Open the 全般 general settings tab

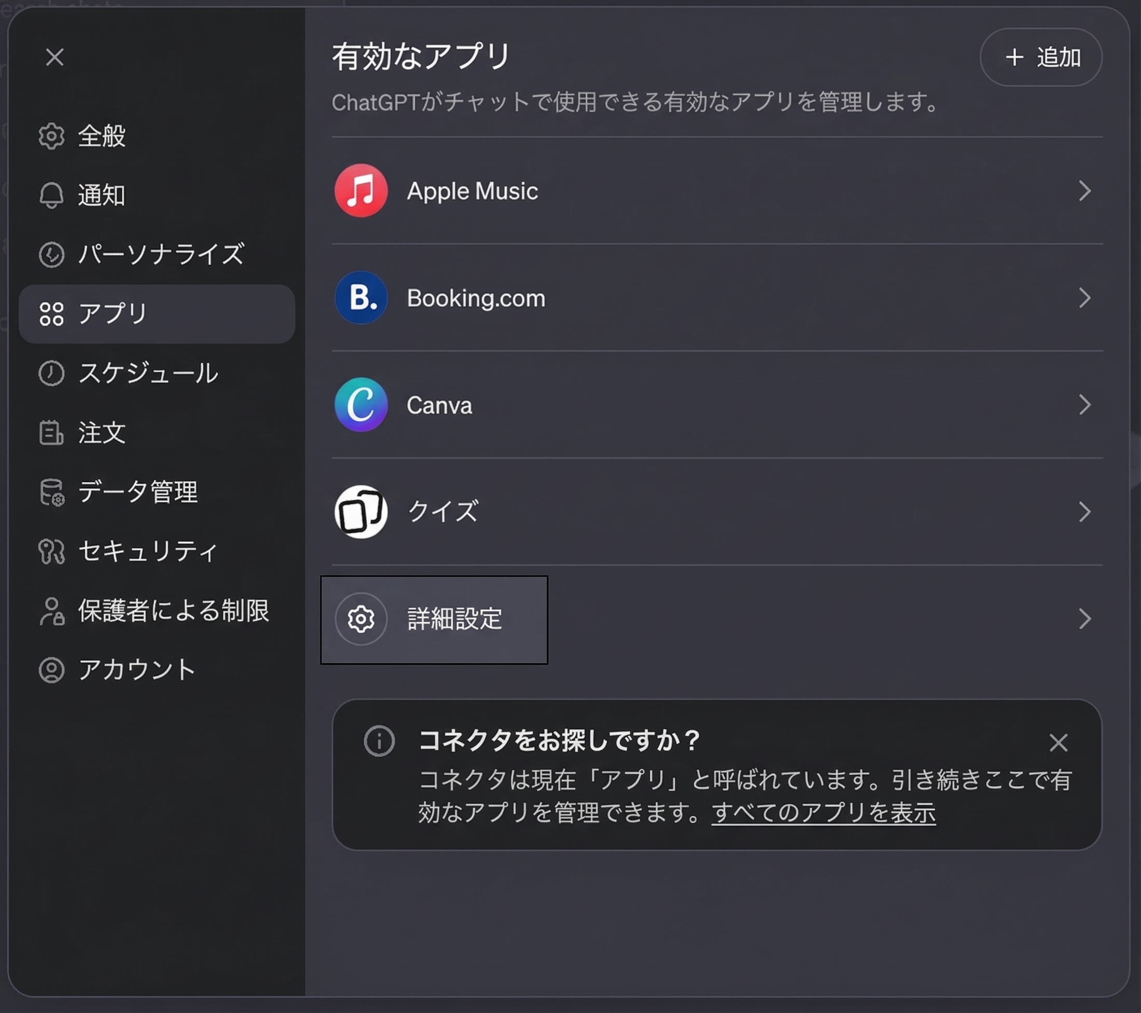[x=156, y=135]
